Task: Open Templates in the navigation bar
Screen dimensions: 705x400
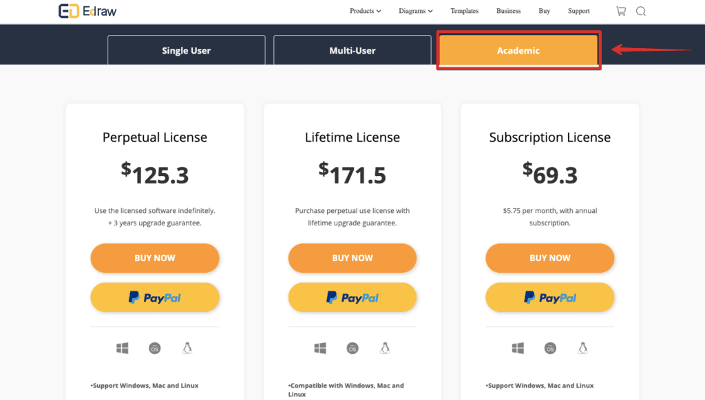Action: [465, 11]
